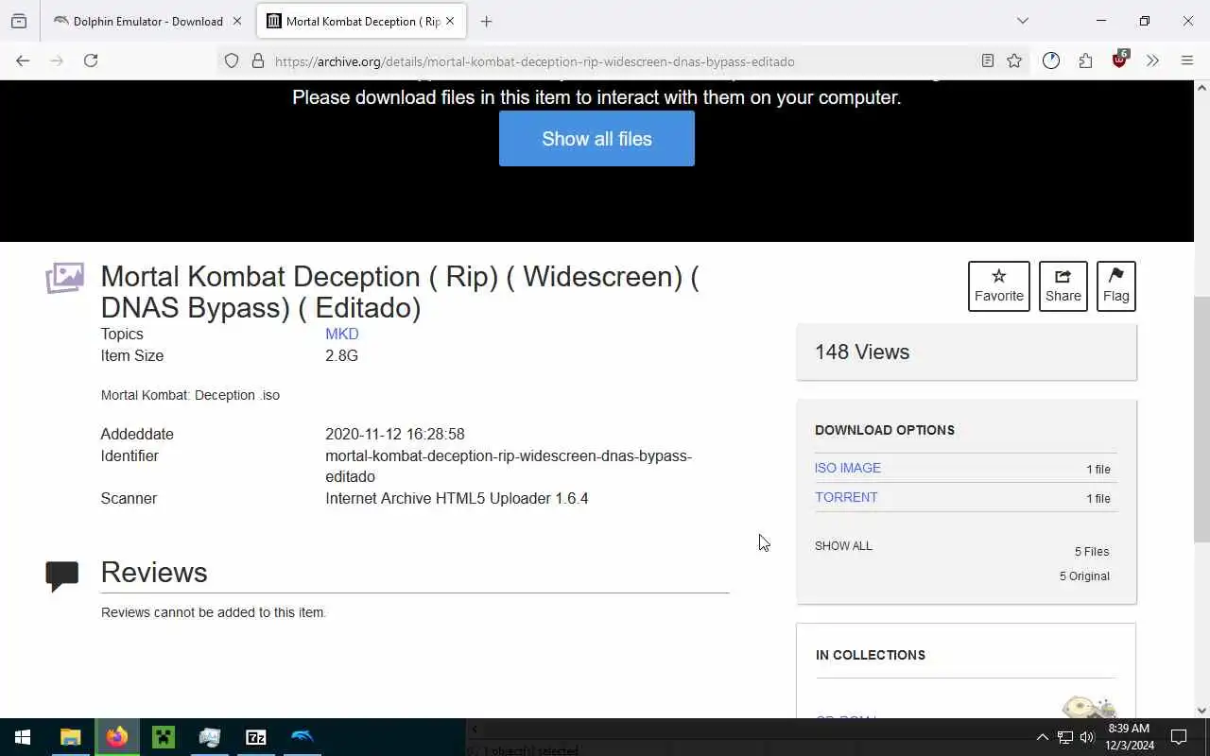Click the 5 Files count text
This screenshot has width=1210, height=756.
coord(1092,551)
